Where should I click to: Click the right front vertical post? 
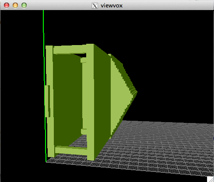(91, 102)
